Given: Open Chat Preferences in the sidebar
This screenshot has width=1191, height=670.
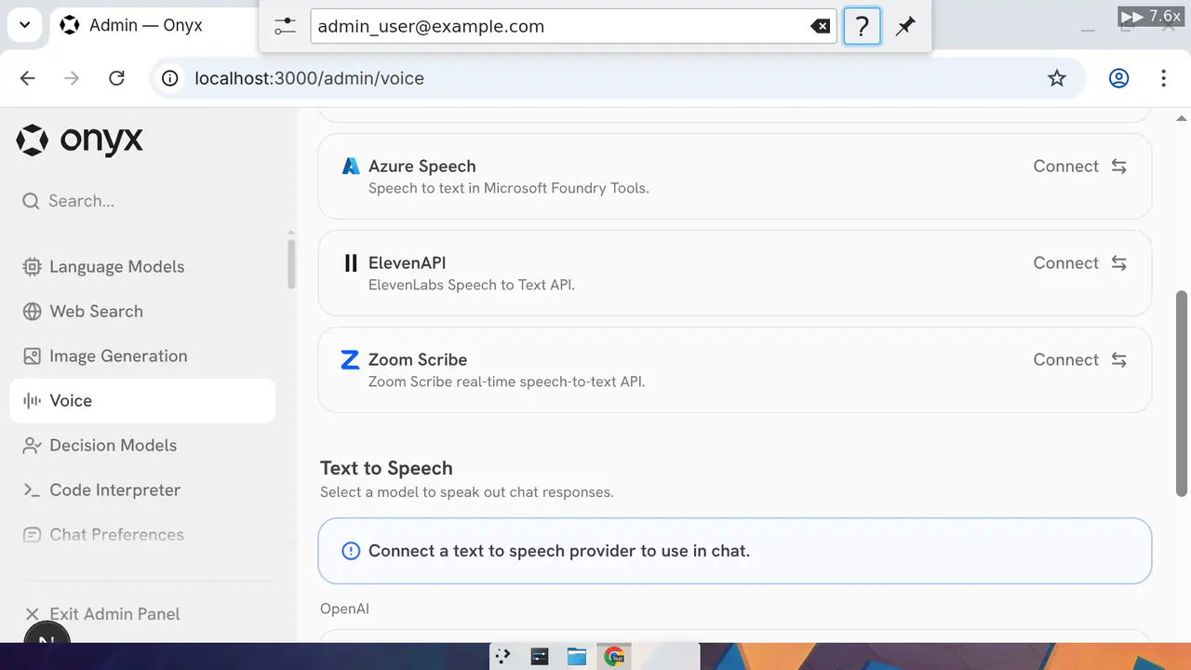Looking at the screenshot, I should [143, 535].
